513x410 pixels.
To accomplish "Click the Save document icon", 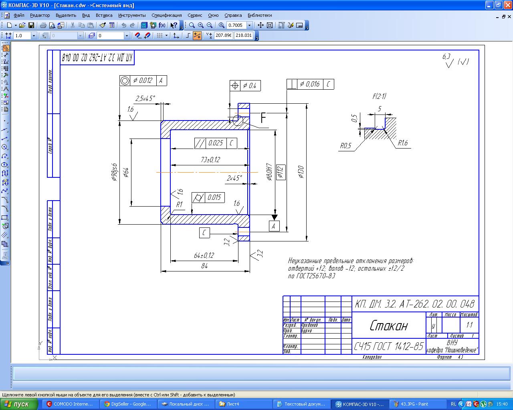I will [x=31, y=25].
